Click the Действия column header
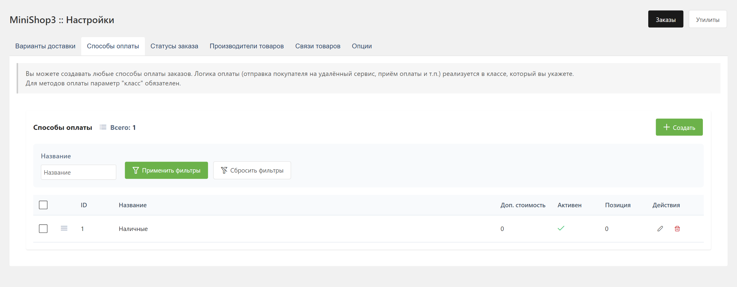Screen dimensions: 737x287 tap(666, 205)
